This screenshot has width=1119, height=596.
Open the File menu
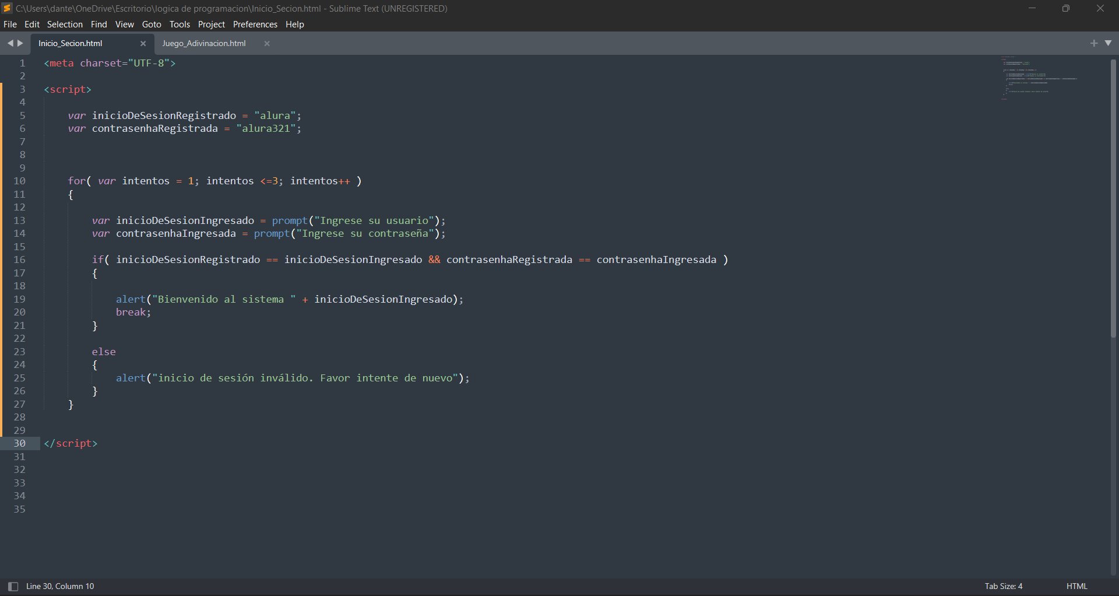[10, 24]
